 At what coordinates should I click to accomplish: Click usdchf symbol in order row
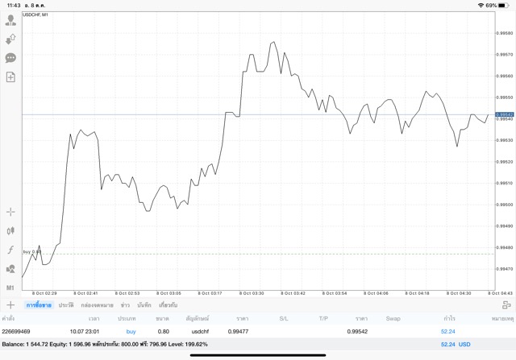[x=200, y=331]
